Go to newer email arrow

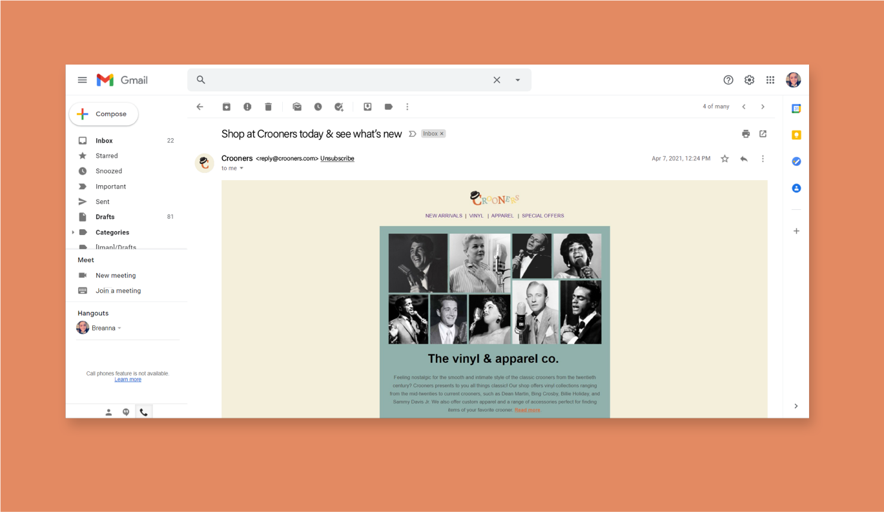click(x=744, y=107)
